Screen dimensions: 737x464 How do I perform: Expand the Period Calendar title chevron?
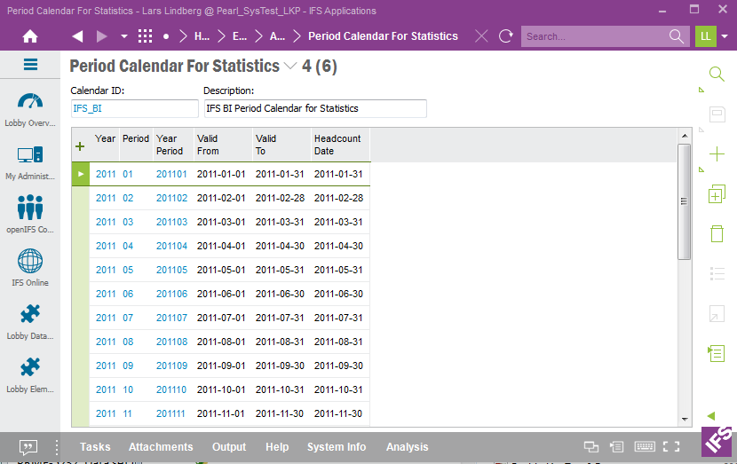[290, 67]
